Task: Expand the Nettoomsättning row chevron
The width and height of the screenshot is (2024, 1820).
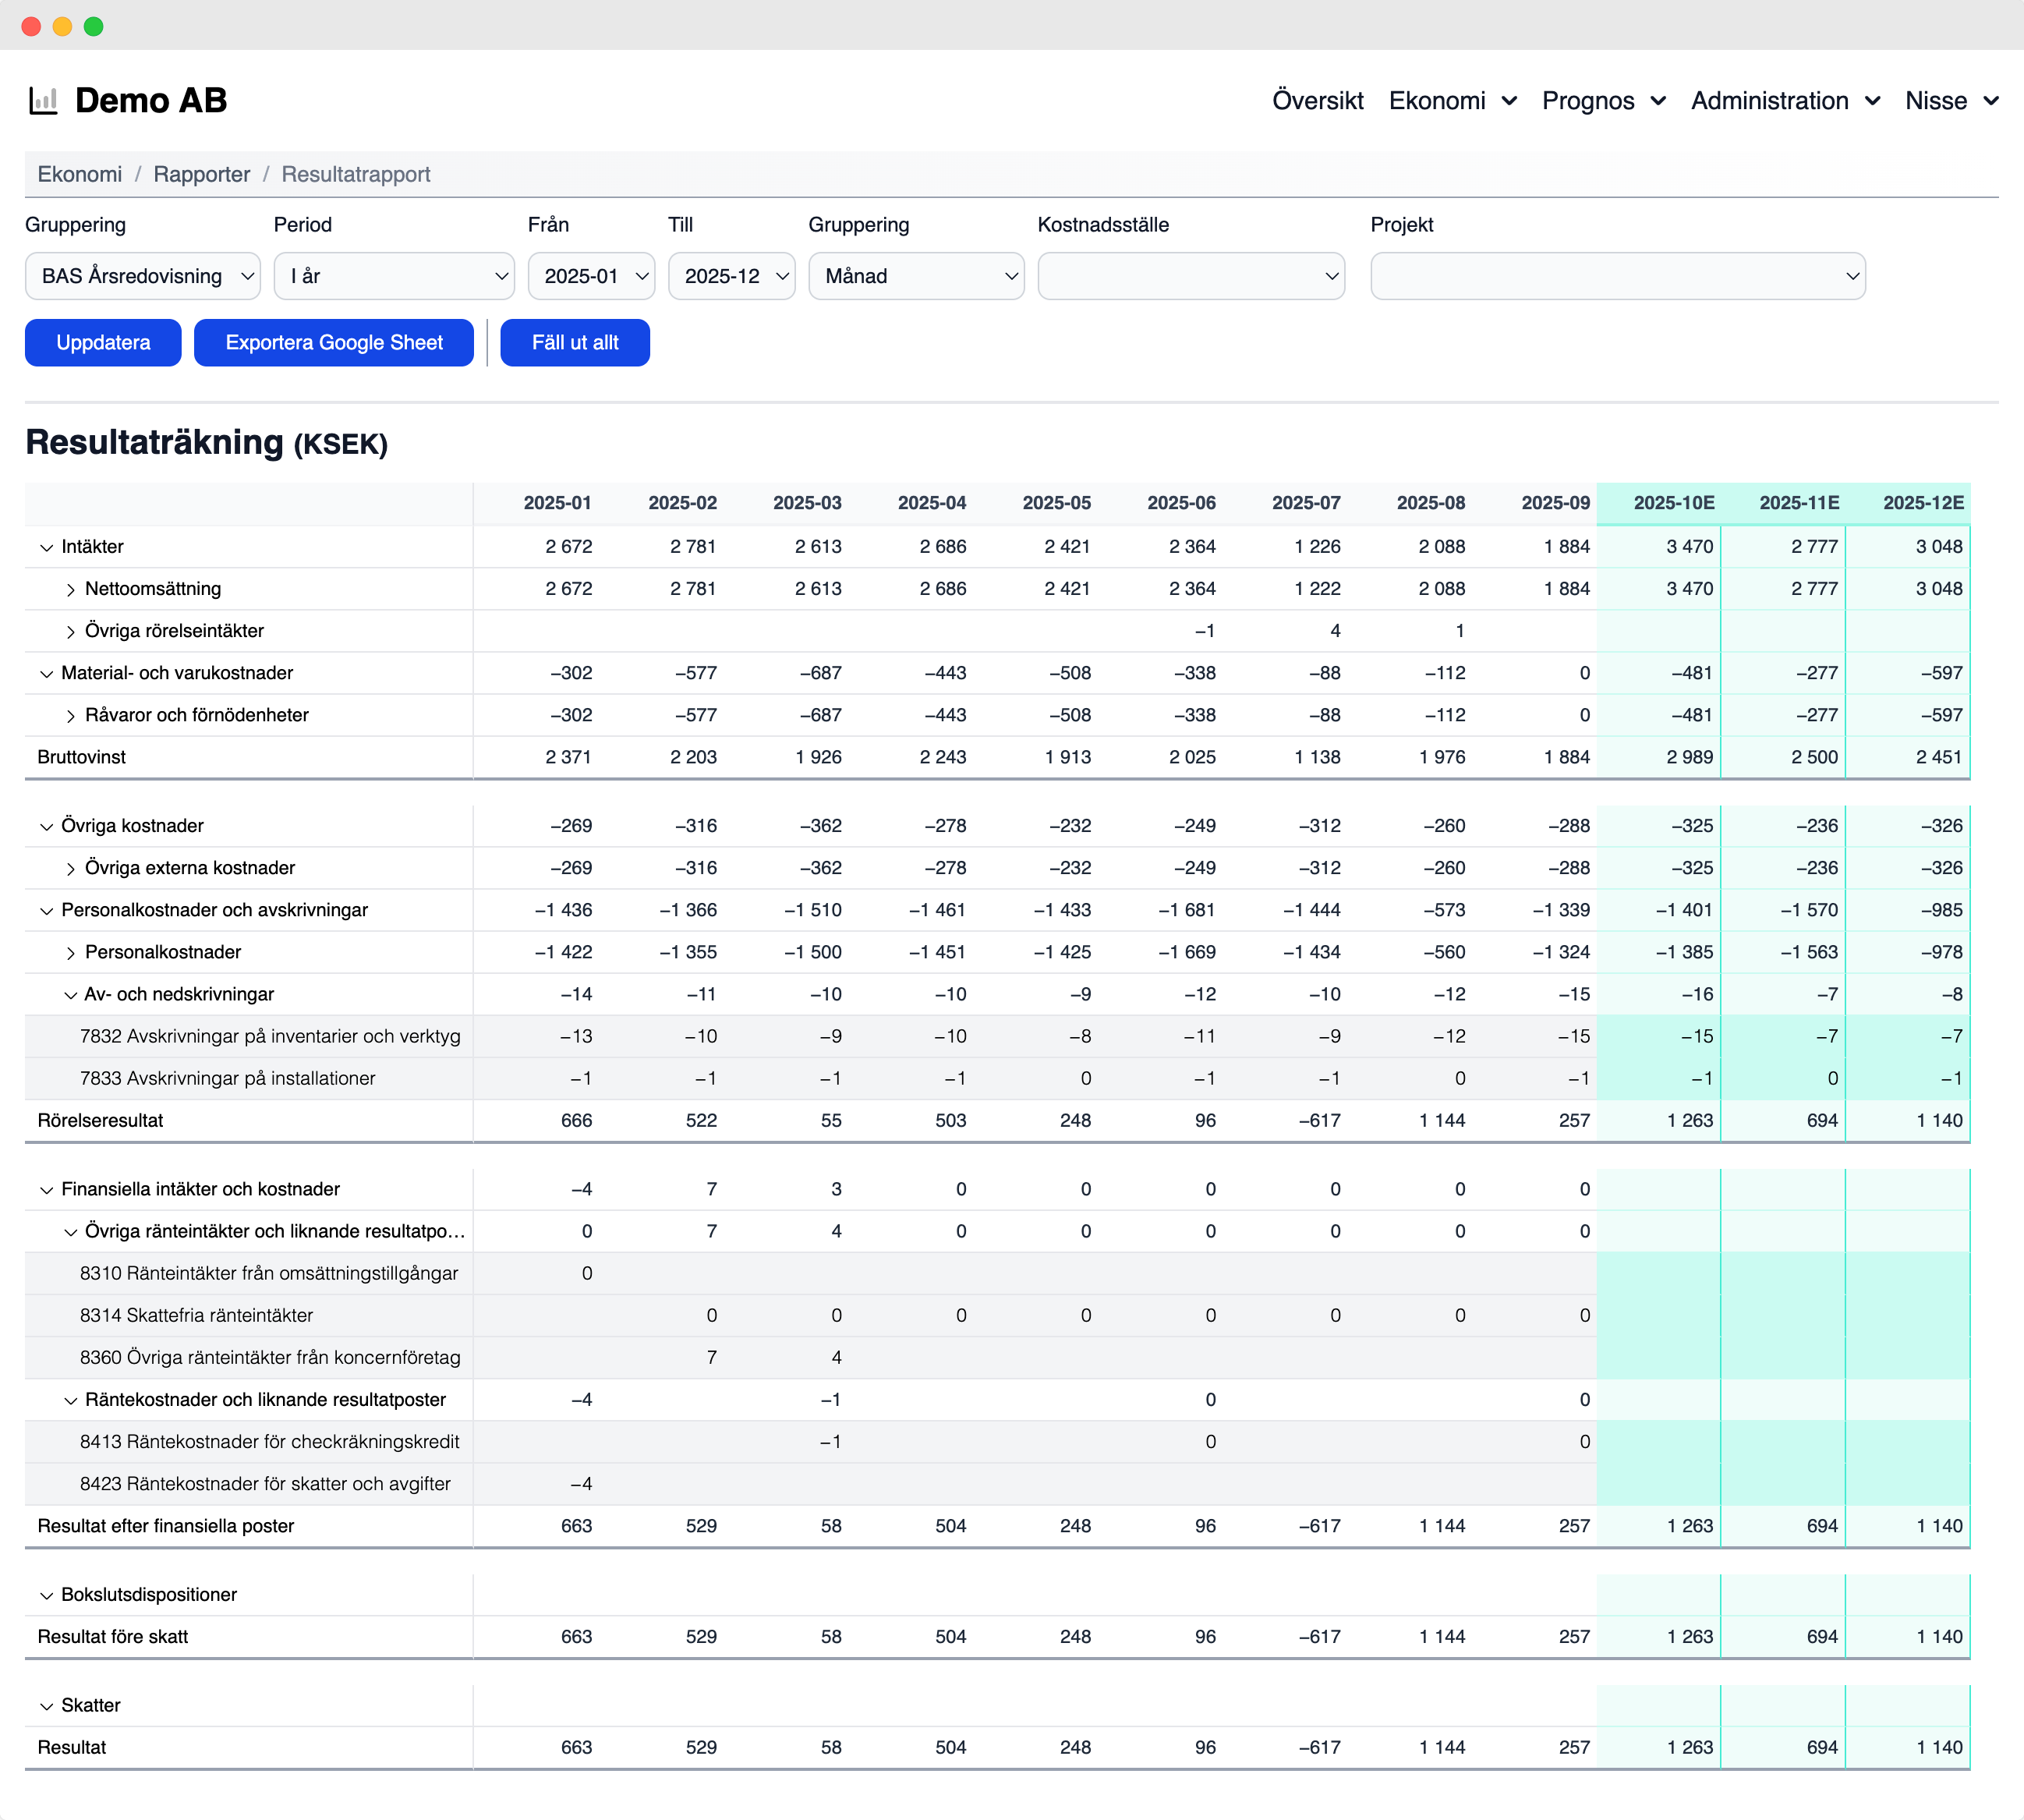Action: point(70,590)
